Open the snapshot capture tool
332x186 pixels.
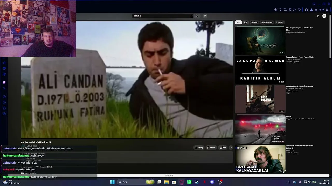[x=285, y=10]
